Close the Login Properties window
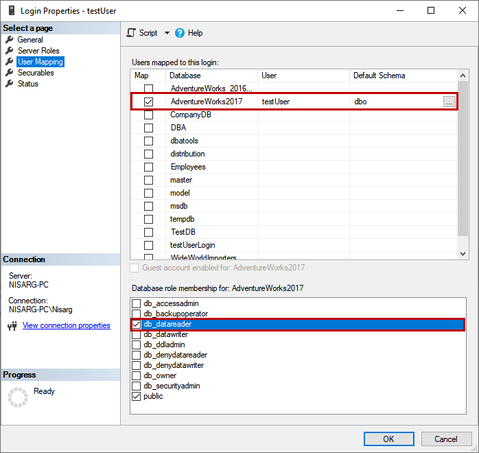 click(463, 10)
